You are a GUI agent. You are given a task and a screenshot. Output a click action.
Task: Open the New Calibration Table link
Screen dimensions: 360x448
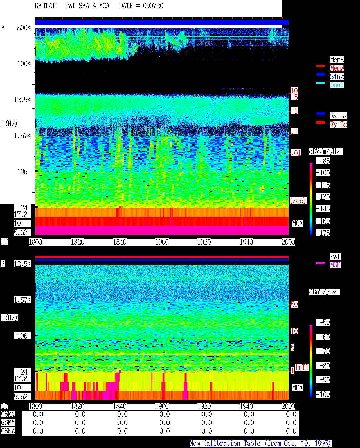pos(260,444)
